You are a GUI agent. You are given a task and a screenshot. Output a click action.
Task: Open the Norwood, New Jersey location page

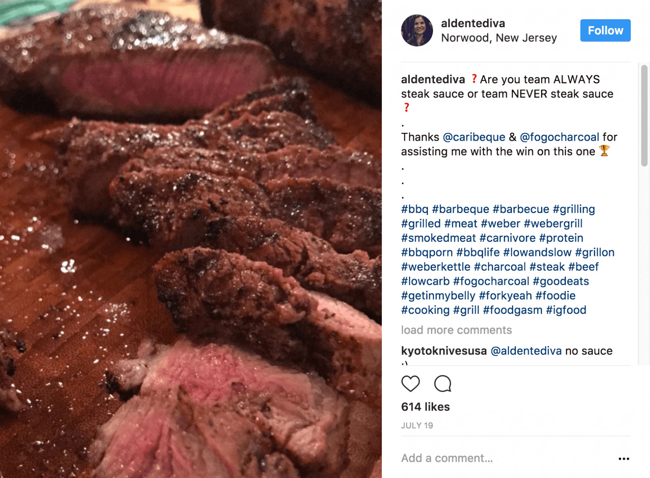pyautogui.click(x=499, y=38)
